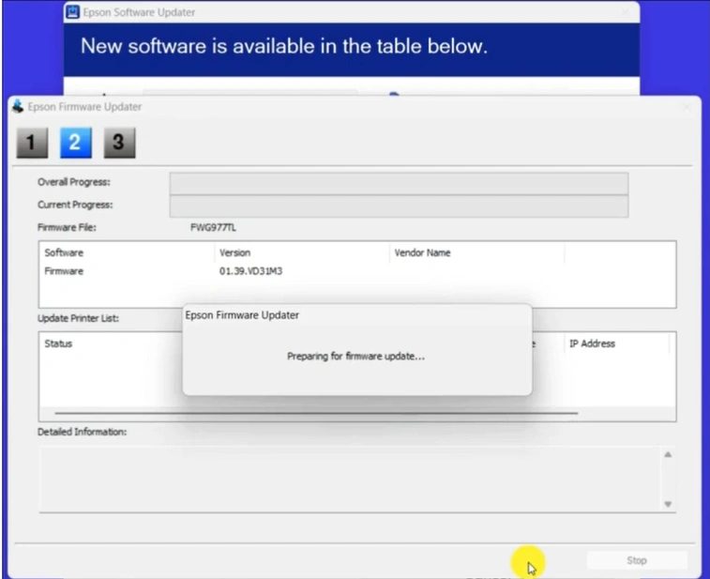The image size is (710, 579).
Task: Click the Vendor Name column header
Action: point(421,253)
